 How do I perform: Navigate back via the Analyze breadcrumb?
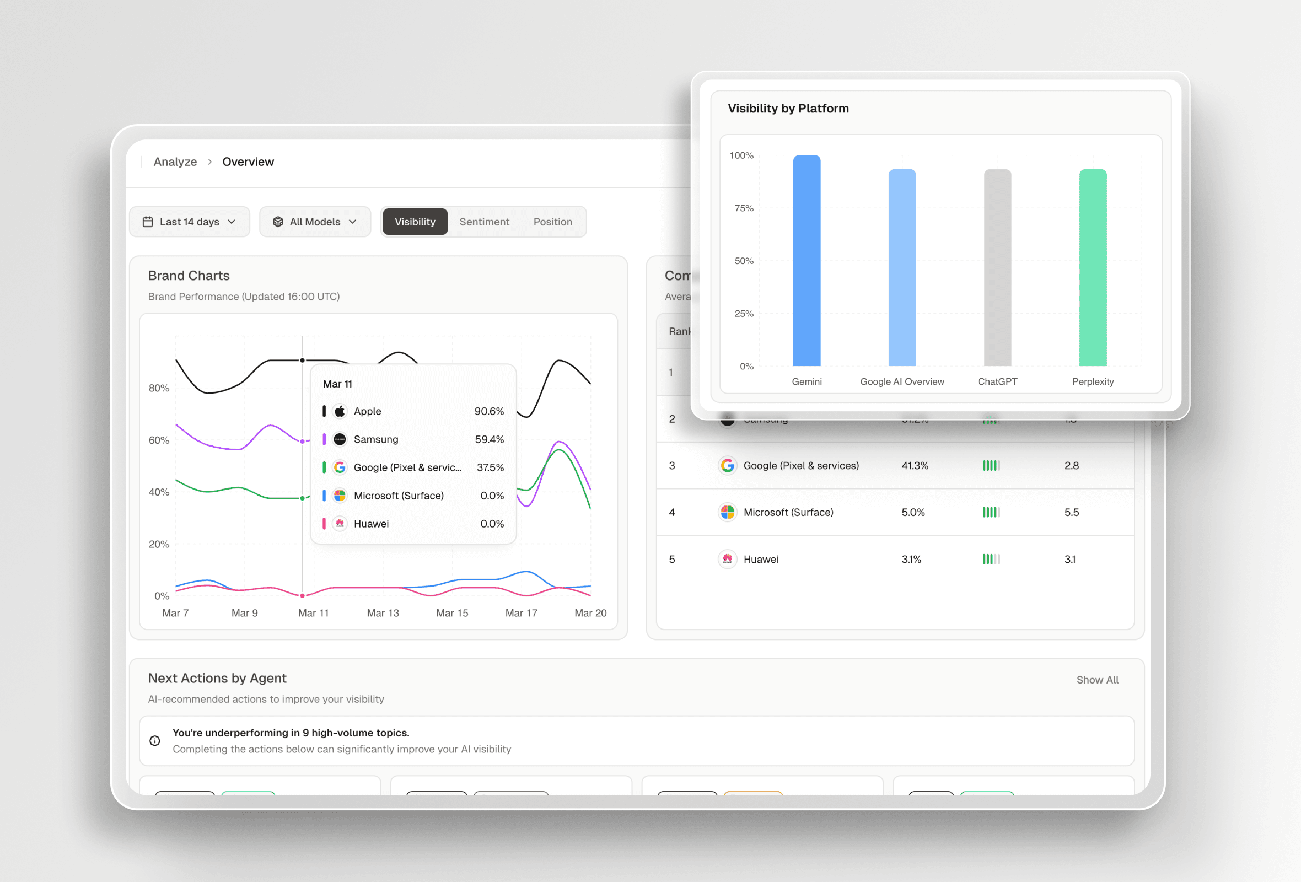[x=175, y=161]
